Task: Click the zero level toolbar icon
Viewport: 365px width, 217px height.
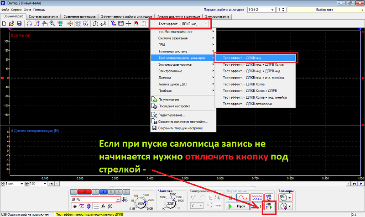Action: (x=103, y=24)
